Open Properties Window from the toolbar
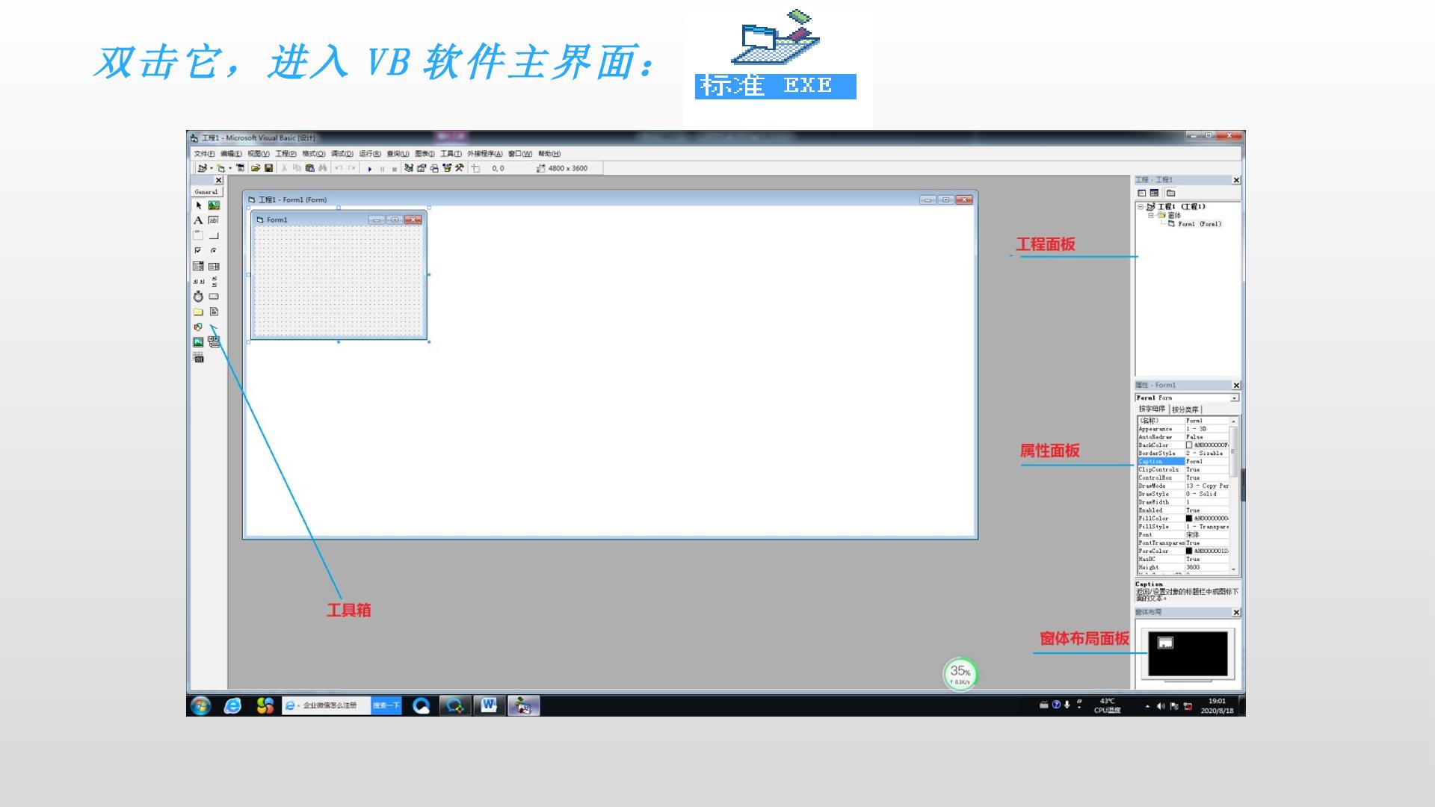Screen dimensions: 1435x807 pyautogui.click(x=422, y=168)
